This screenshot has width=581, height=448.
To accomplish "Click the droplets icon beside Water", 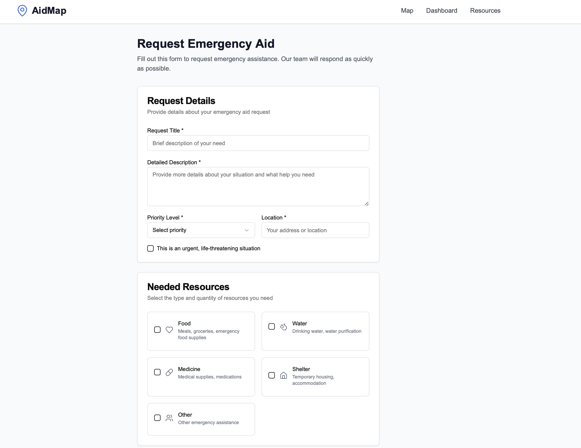I will point(283,326).
